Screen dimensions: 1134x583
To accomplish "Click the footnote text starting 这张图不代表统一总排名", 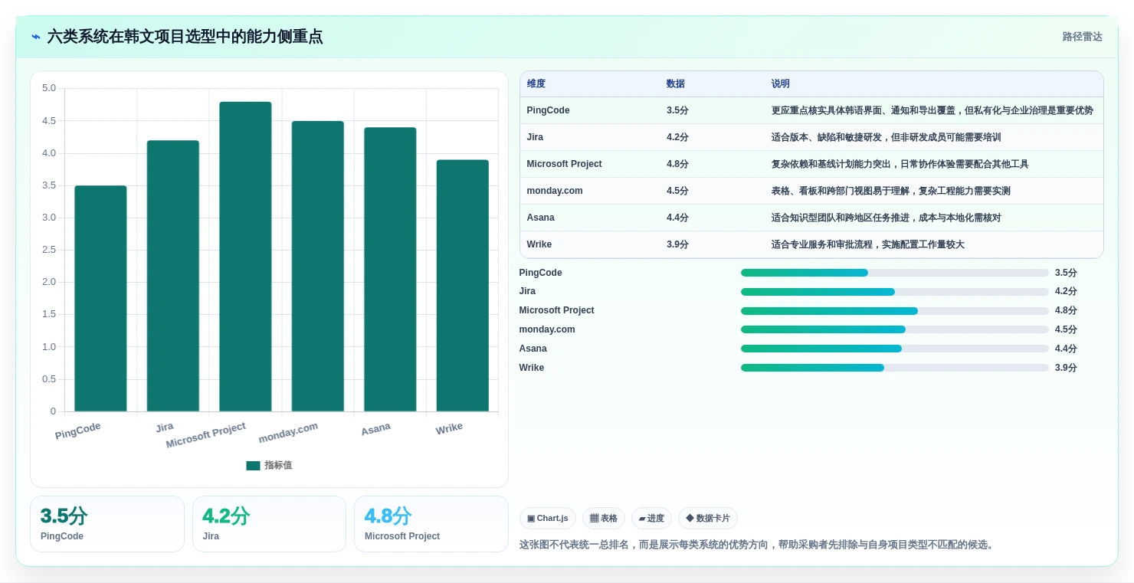I will [759, 545].
